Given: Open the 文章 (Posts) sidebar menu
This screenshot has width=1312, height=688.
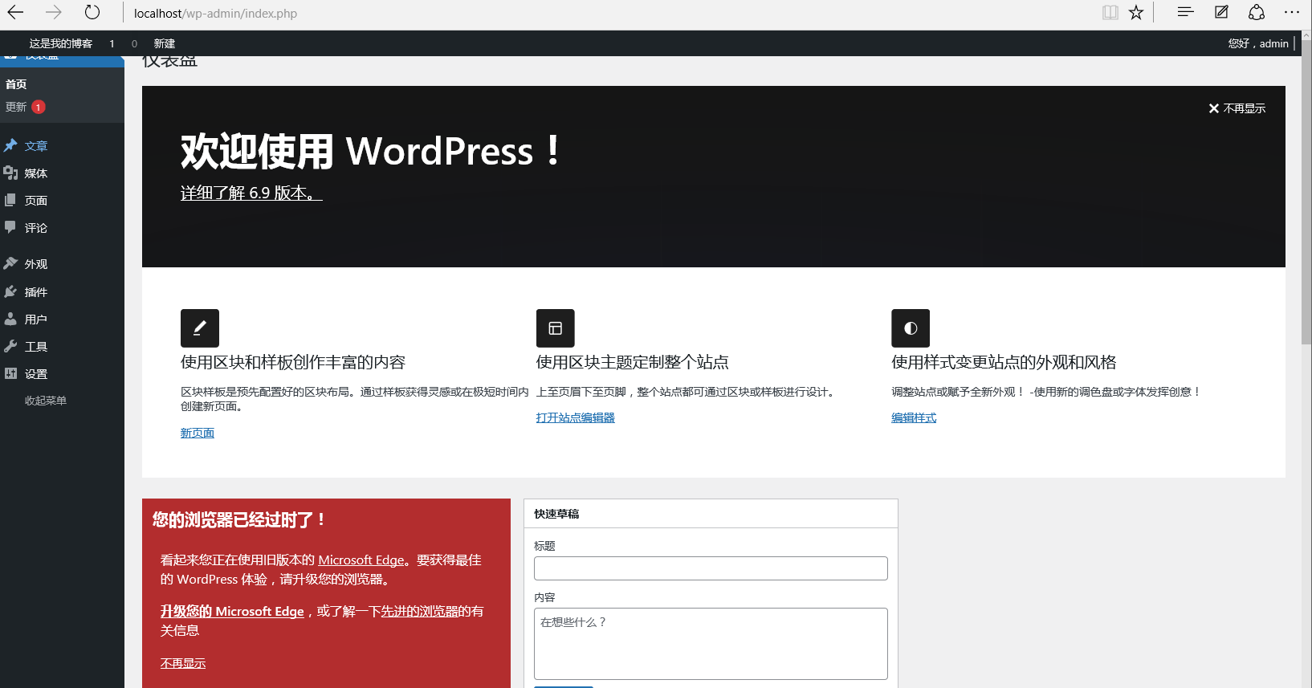Looking at the screenshot, I should (x=36, y=146).
